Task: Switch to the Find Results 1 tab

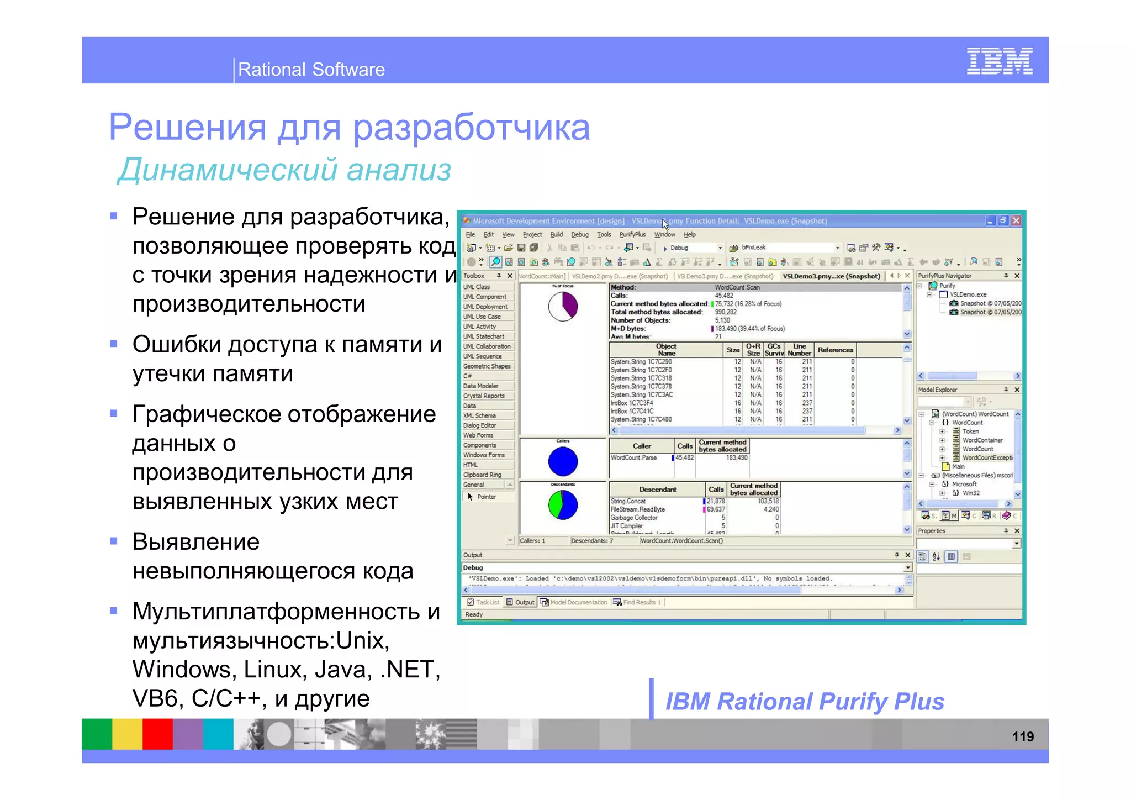Action: [x=637, y=603]
